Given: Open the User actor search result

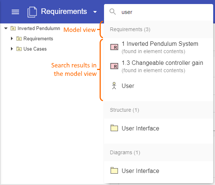Looking at the screenshot, I should (159, 86).
